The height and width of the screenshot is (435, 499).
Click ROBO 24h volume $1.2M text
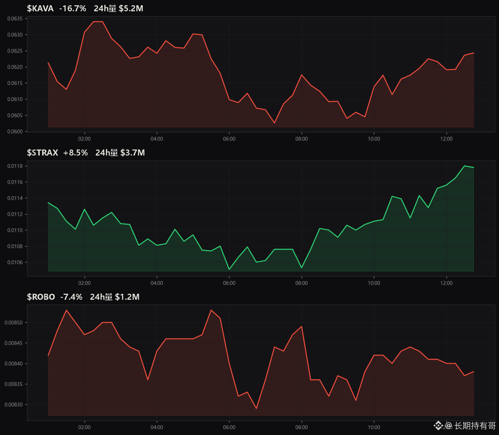(115, 297)
